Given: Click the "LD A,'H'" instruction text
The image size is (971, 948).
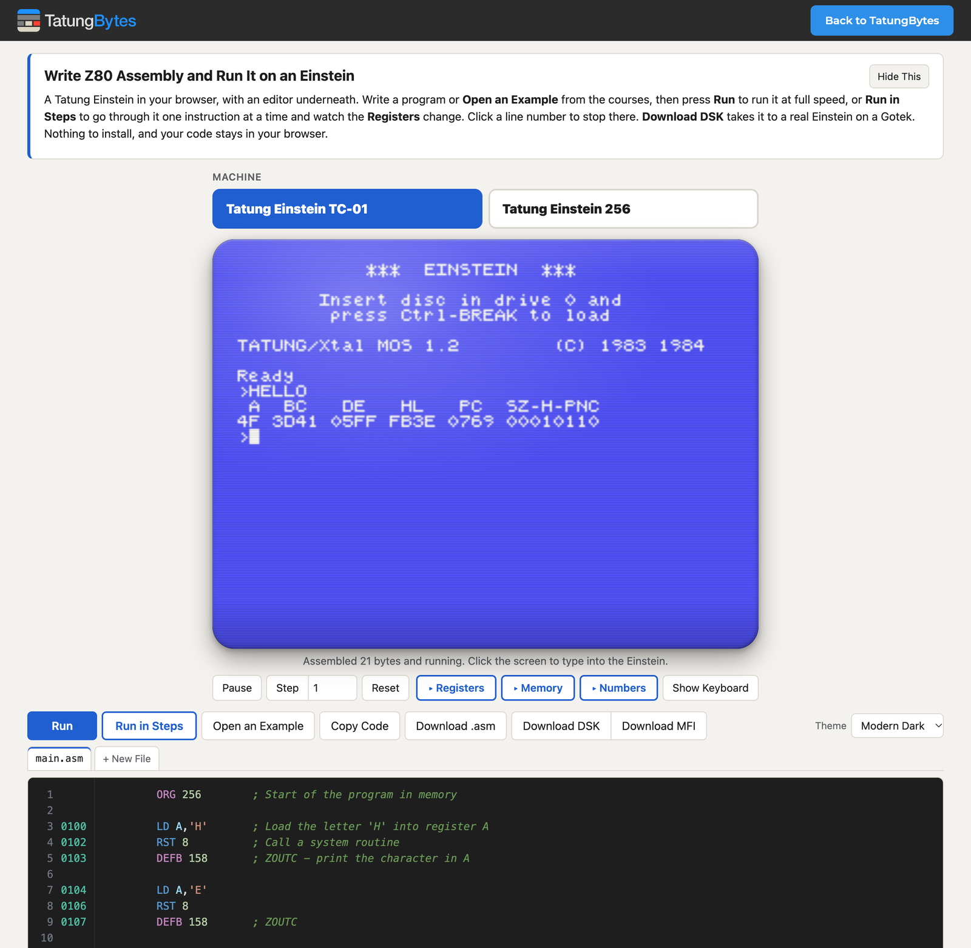Looking at the screenshot, I should (x=181, y=826).
